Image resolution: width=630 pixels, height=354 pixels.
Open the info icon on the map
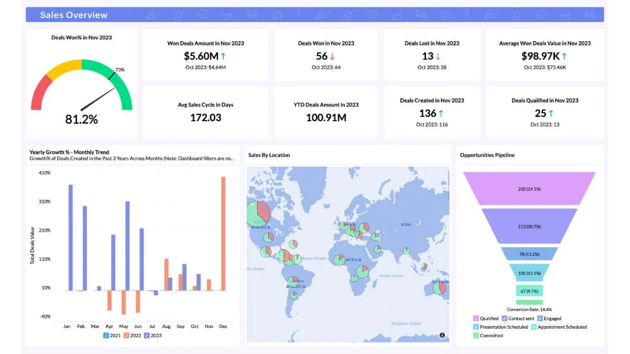pyautogui.click(x=442, y=335)
